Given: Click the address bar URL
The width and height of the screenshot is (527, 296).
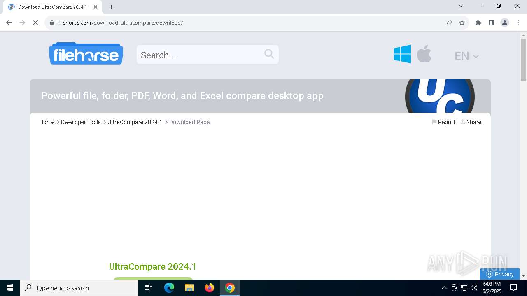Looking at the screenshot, I should (121, 23).
